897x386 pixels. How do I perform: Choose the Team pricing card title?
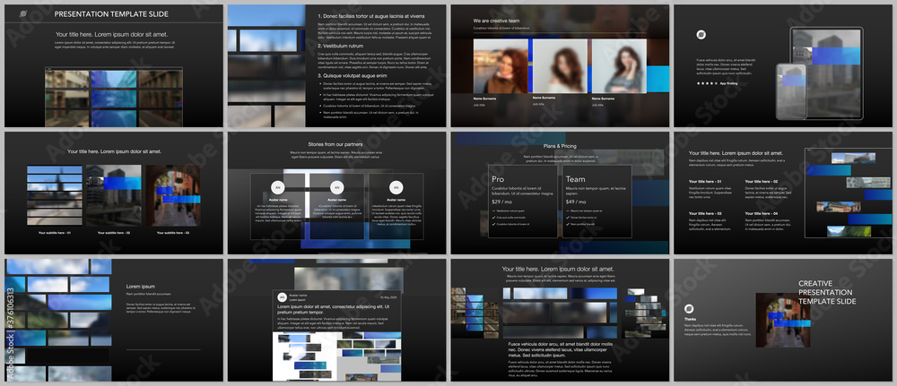[576, 179]
